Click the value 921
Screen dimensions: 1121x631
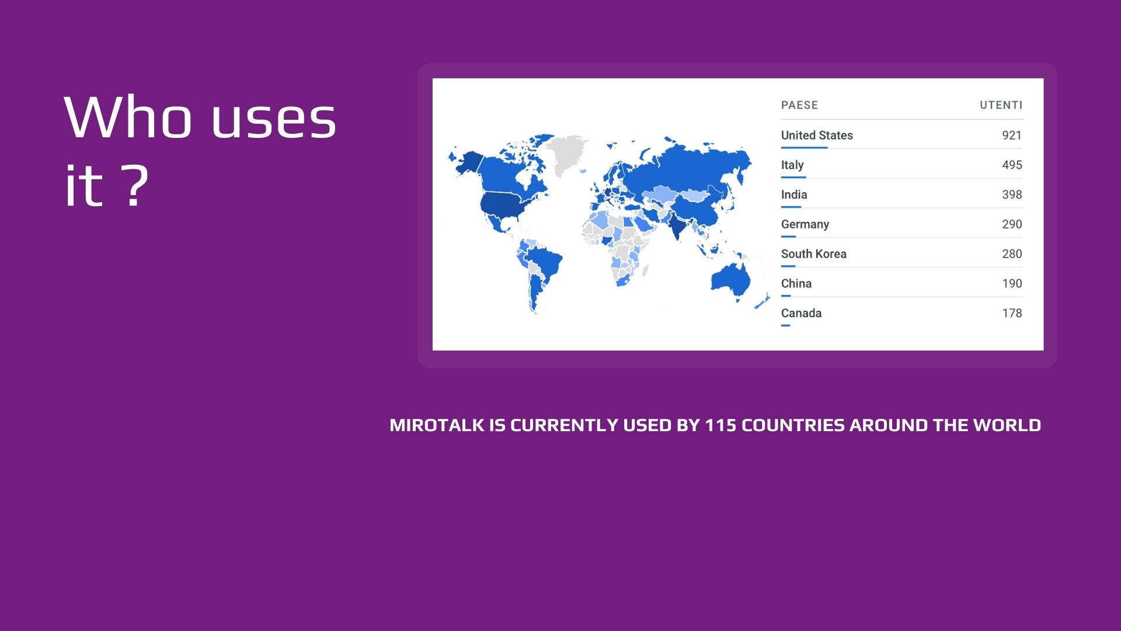pyautogui.click(x=1012, y=135)
